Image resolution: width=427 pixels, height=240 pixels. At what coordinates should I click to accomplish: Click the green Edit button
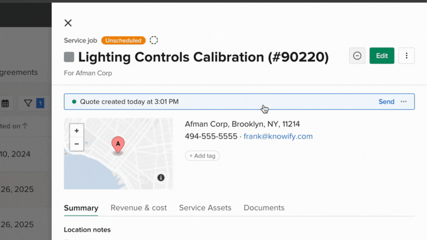(382, 56)
